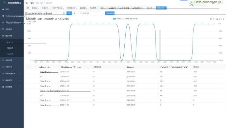227x128 pixels.
Task: Click the chart restore icon
Action: pyautogui.click(x=220, y=19)
